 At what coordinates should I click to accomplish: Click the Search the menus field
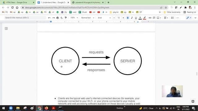25,18
